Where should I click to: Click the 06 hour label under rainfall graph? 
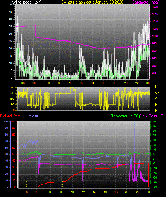coord(51,192)
